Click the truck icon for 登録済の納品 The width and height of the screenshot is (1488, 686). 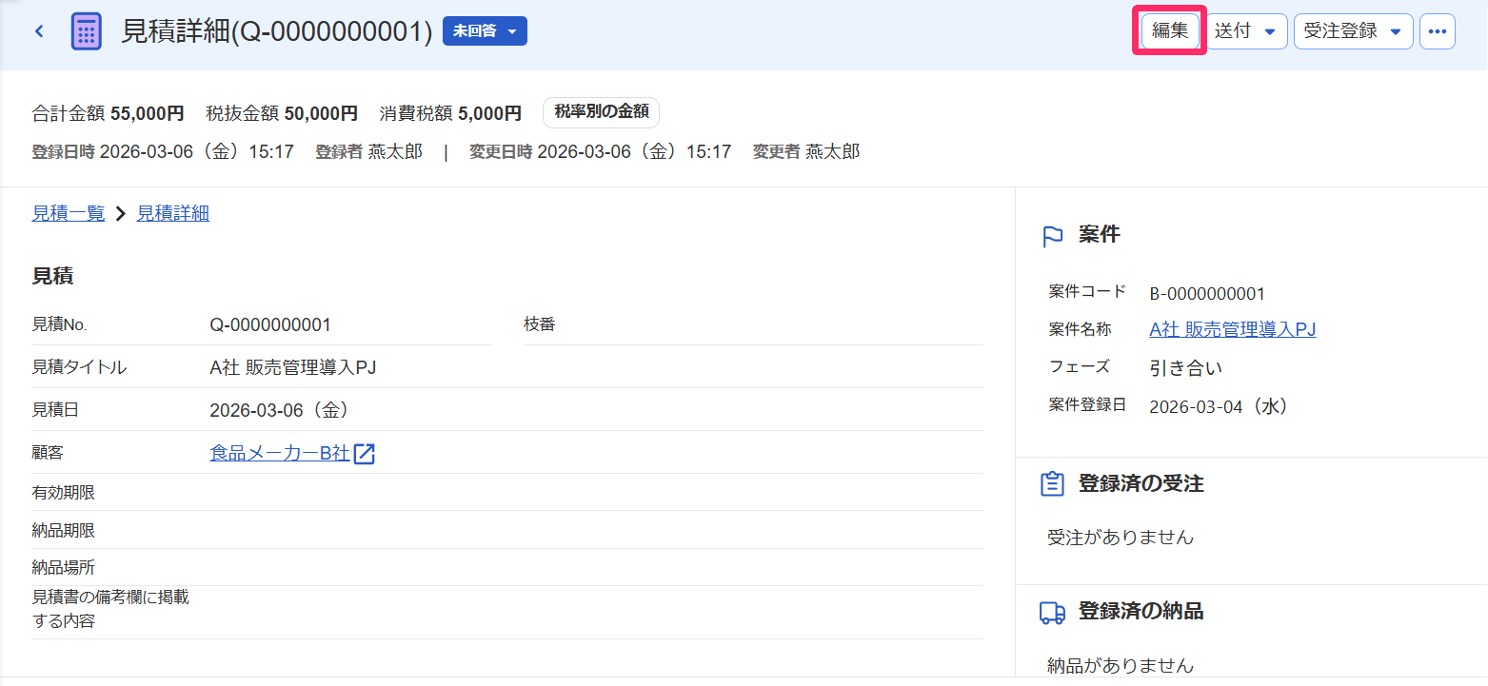[x=1052, y=613]
